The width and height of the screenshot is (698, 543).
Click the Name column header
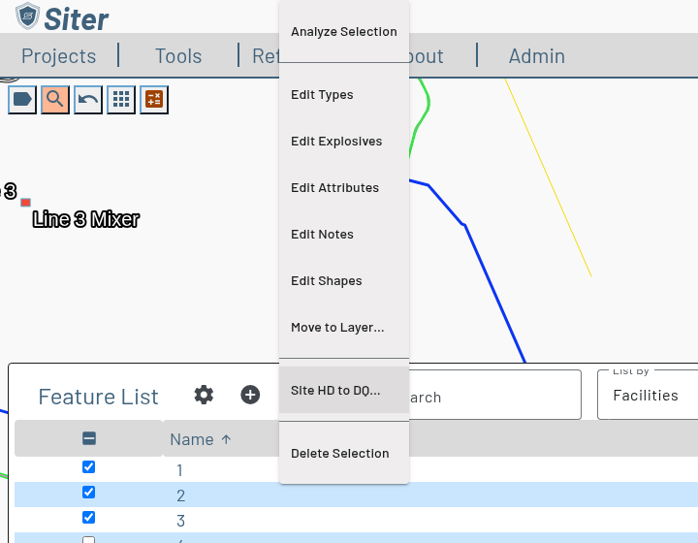[x=192, y=439]
